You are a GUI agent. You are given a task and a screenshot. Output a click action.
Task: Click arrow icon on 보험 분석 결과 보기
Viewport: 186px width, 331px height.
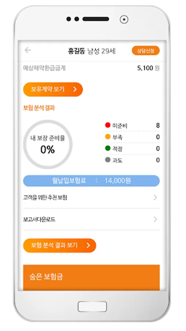pyautogui.click(x=88, y=245)
